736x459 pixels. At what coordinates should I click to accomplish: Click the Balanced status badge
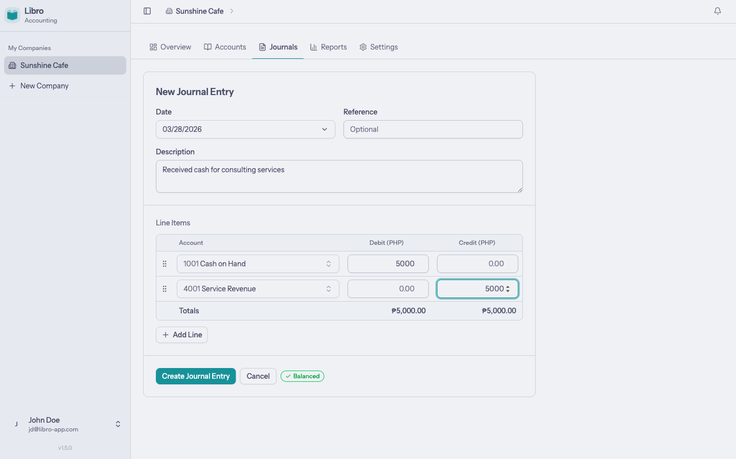pos(302,376)
